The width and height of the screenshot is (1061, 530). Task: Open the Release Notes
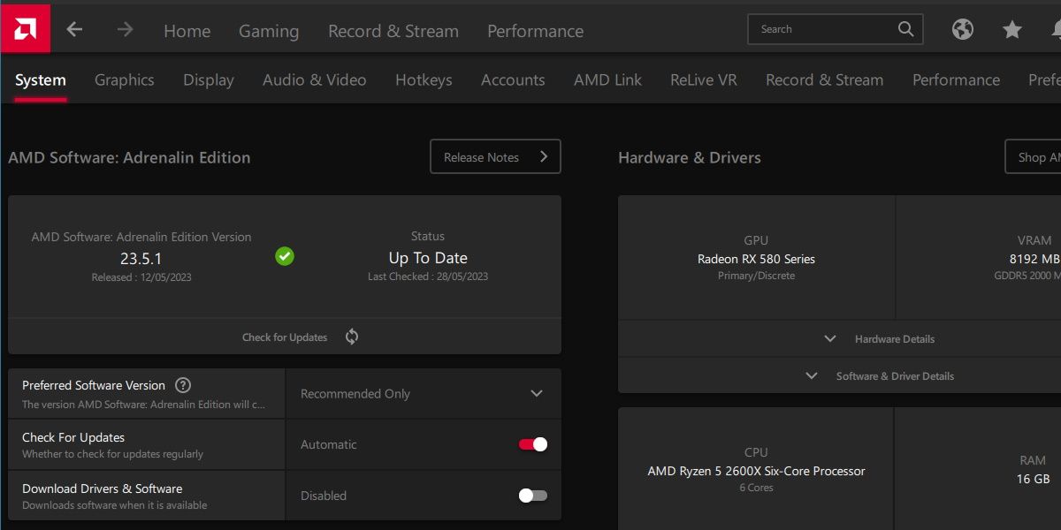(x=495, y=156)
